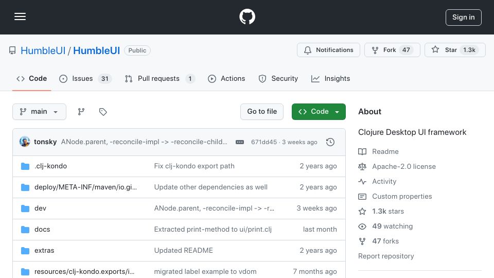
Task: Click the dev folder icon
Action: coord(25,208)
